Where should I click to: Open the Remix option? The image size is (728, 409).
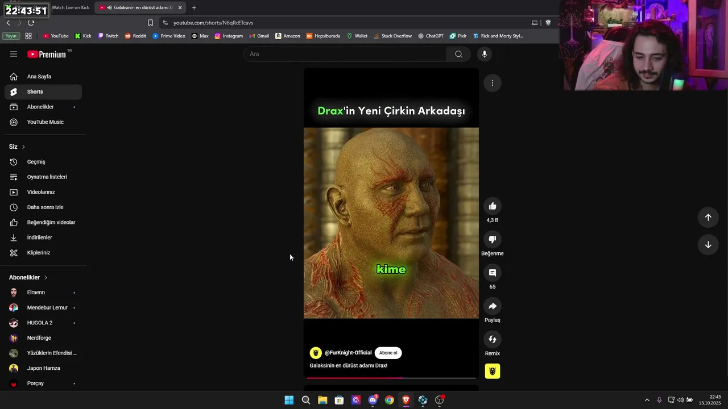493,340
